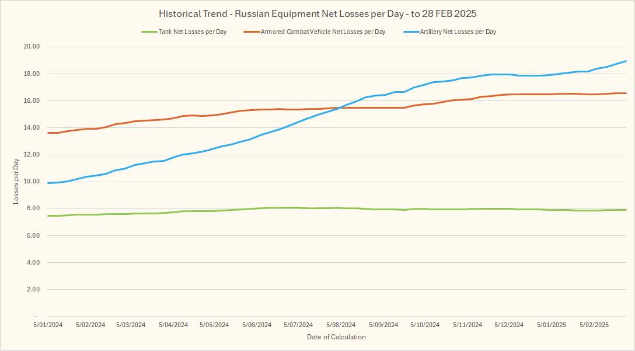The width and height of the screenshot is (635, 351).
Task: Click the chart title text
Action: [318, 13]
